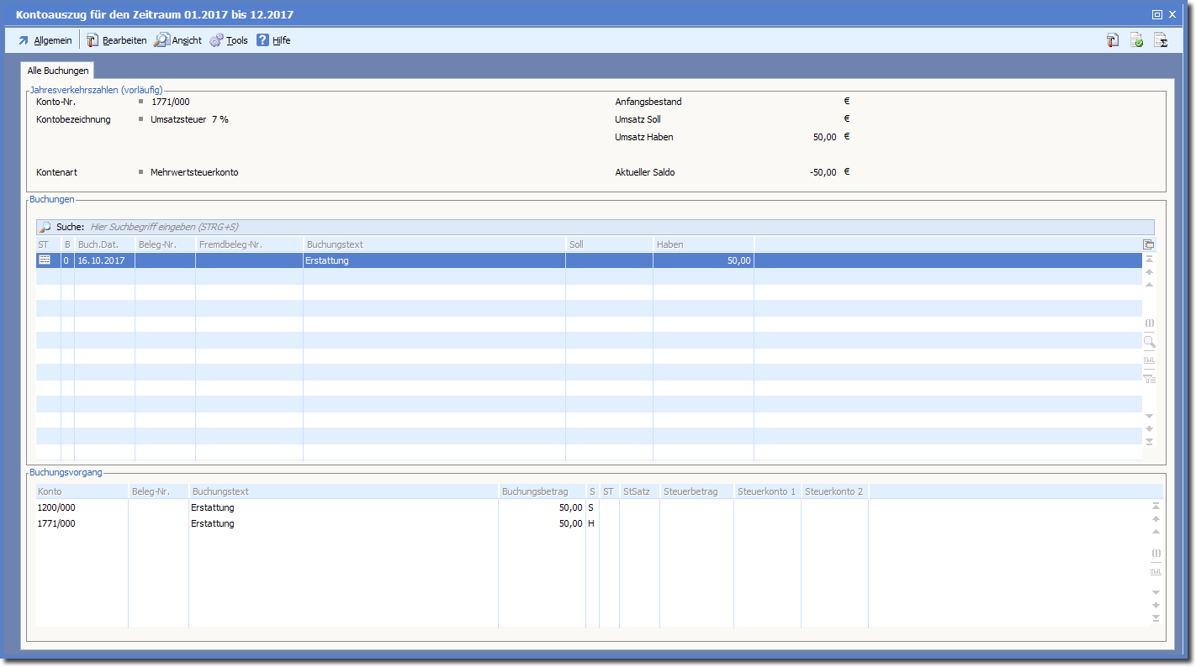This screenshot has width=1196, height=667.
Task: Click XML export icon in Buchungsvorgang panel
Action: 1156,571
